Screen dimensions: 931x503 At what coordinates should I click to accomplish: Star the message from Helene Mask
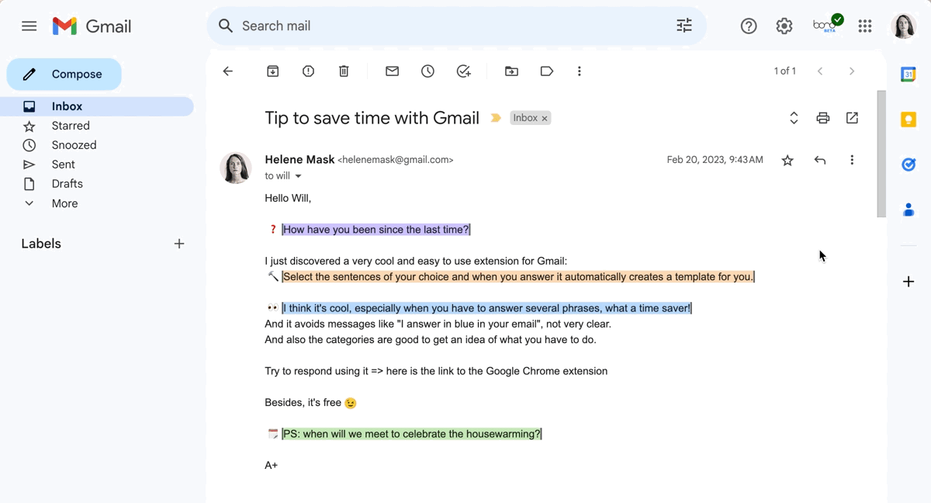tap(787, 160)
